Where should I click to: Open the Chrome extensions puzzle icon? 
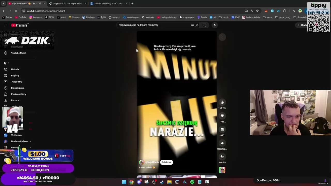click(x=285, y=11)
